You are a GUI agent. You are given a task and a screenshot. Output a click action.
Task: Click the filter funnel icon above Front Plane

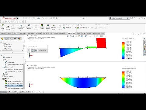[x=2, y=42]
